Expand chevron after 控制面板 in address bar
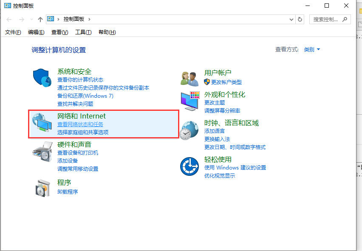Image resolution: width=362 pixels, height=251 pixels. (x=89, y=19)
